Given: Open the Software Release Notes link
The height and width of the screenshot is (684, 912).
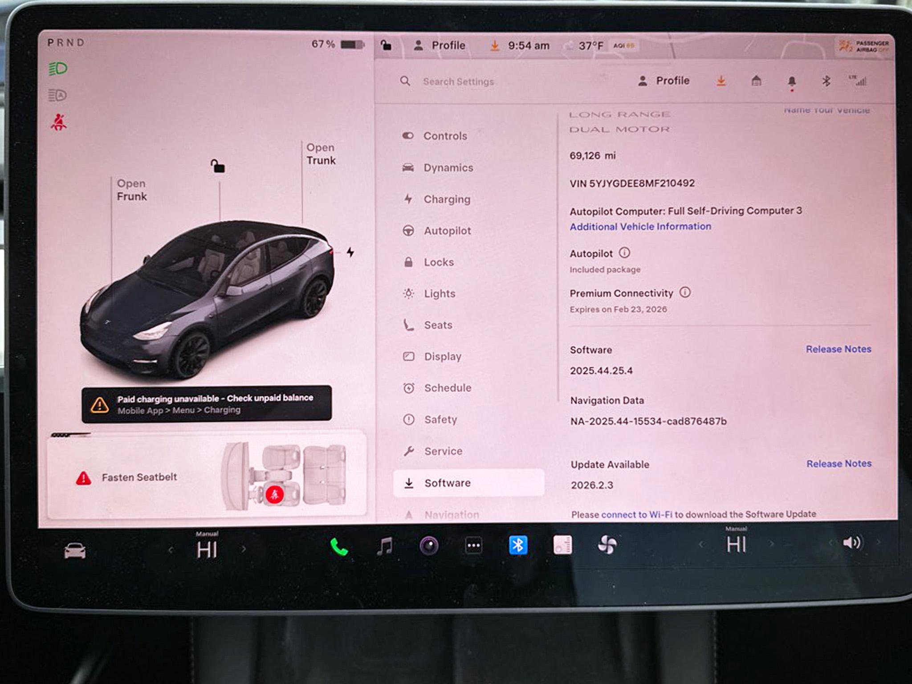Looking at the screenshot, I should [x=839, y=349].
